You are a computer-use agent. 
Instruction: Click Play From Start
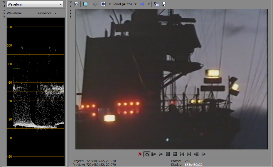pos(154,154)
